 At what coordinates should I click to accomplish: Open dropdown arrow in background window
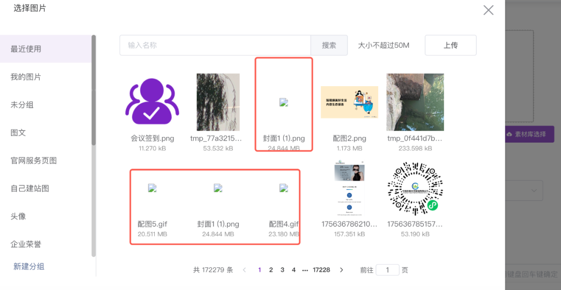click(534, 191)
